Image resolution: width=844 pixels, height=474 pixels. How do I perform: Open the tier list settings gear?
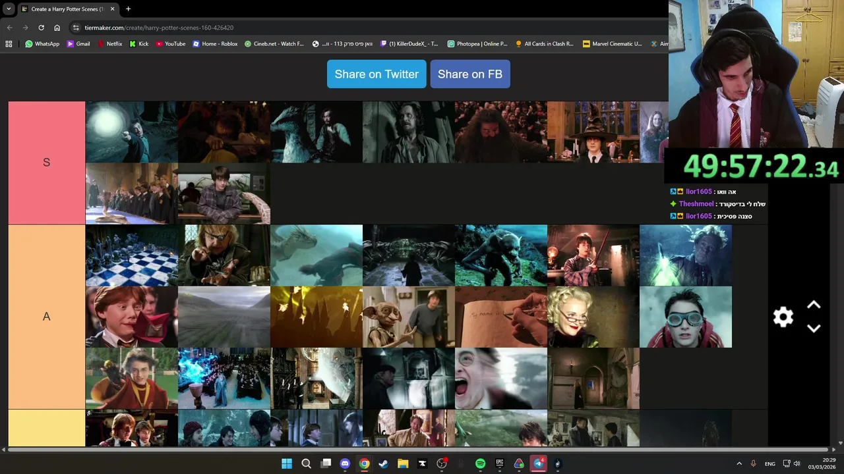[x=783, y=317]
